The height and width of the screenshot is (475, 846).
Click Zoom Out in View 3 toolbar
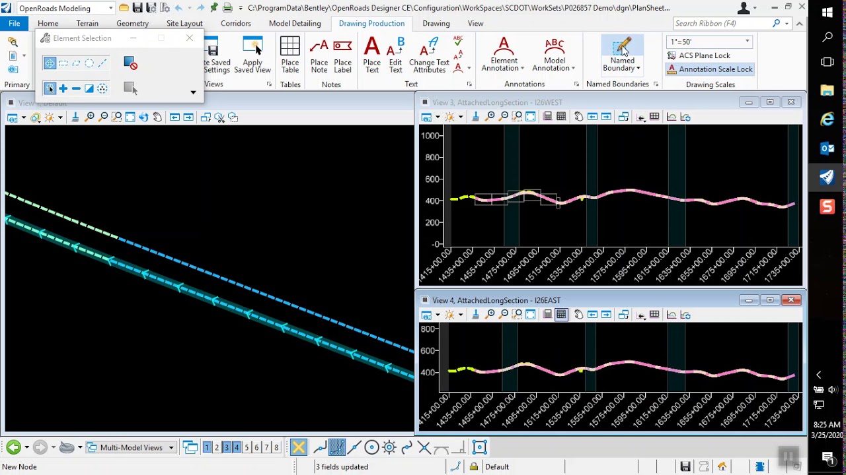(x=504, y=117)
